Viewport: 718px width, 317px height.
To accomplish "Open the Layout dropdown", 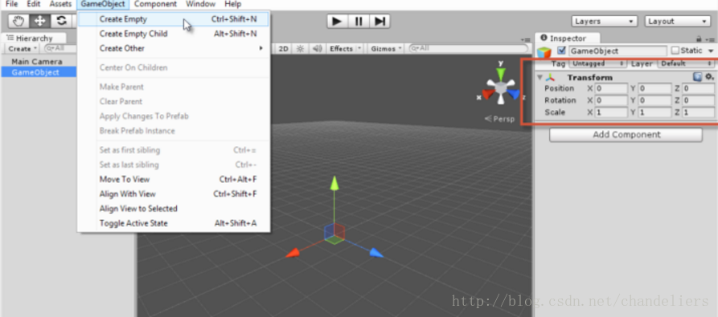I will 677,22.
